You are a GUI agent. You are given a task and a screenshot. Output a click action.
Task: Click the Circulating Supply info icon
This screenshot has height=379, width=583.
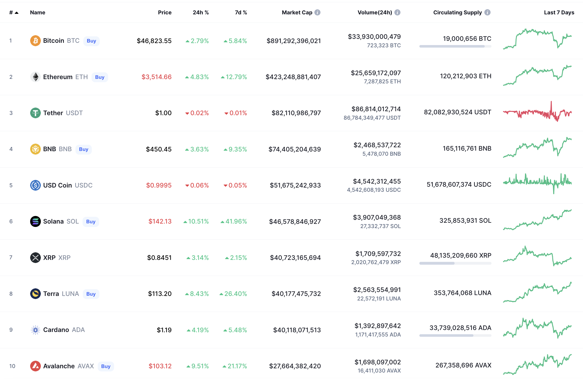click(x=487, y=12)
